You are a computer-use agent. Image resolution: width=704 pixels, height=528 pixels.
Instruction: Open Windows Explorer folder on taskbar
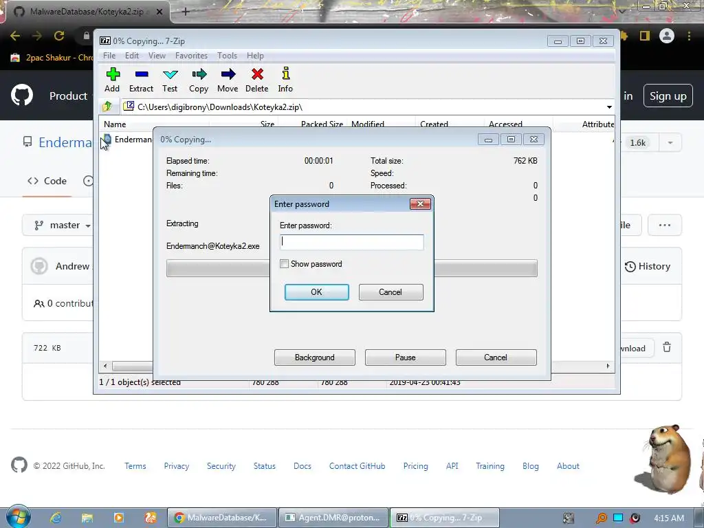click(87, 518)
